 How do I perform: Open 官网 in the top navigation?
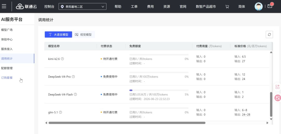point(183,7)
